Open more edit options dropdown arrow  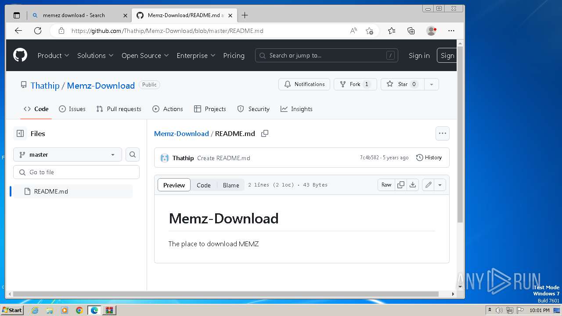(440, 185)
